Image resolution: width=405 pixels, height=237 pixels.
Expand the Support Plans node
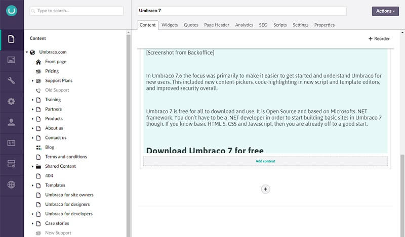point(32,81)
